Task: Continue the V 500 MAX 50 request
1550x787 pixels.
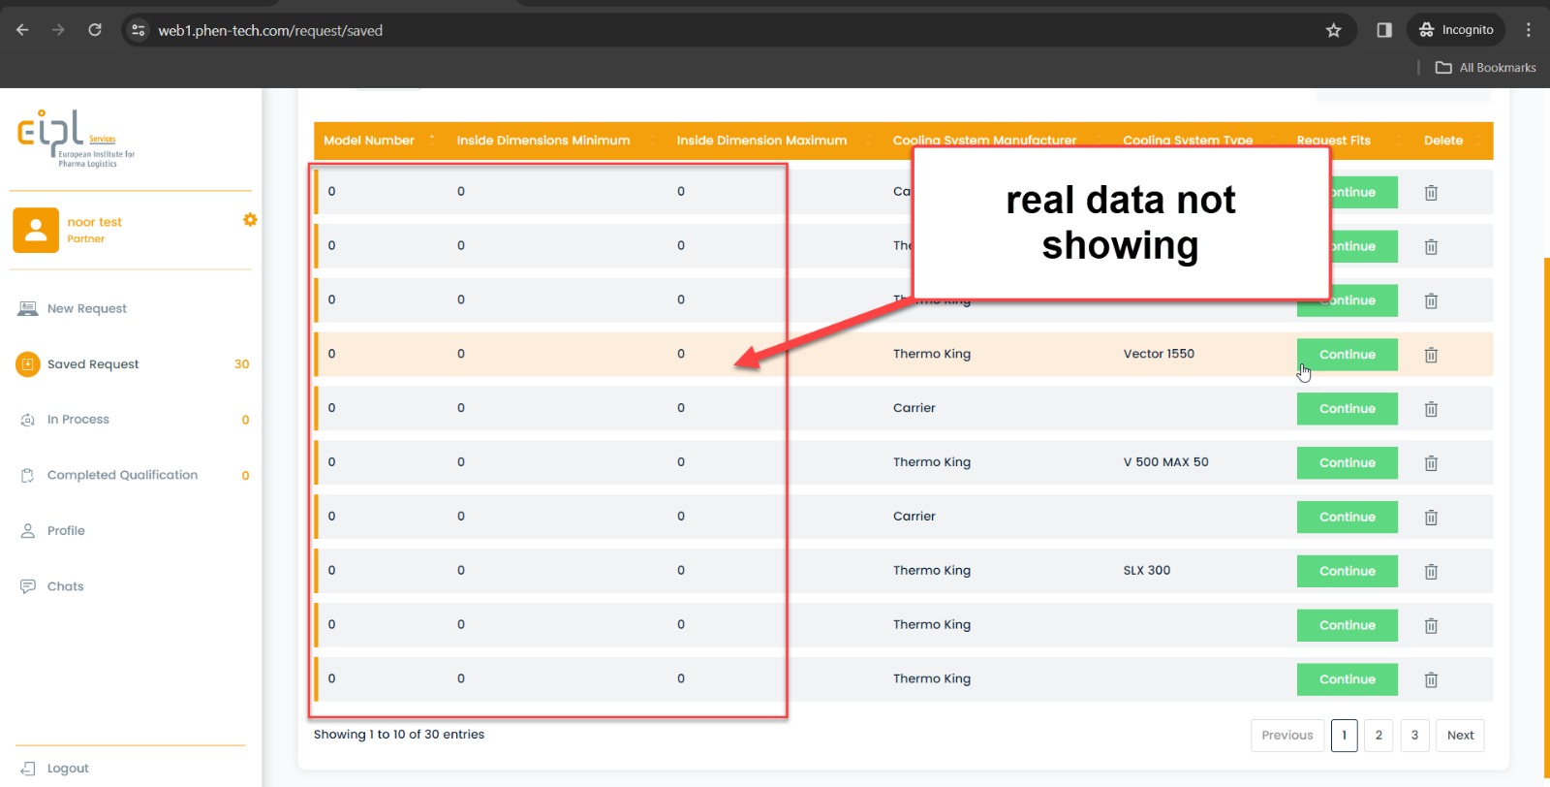Action: click(1348, 463)
